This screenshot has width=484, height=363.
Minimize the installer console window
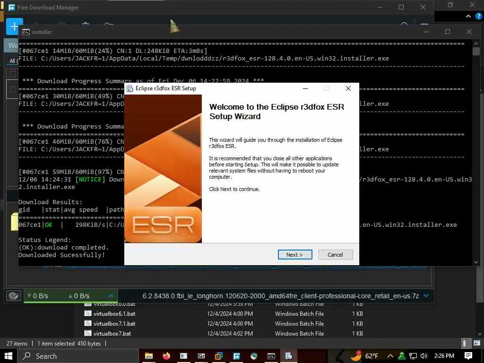tap(426, 32)
